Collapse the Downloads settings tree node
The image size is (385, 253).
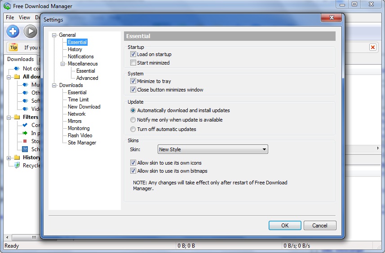click(x=54, y=85)
